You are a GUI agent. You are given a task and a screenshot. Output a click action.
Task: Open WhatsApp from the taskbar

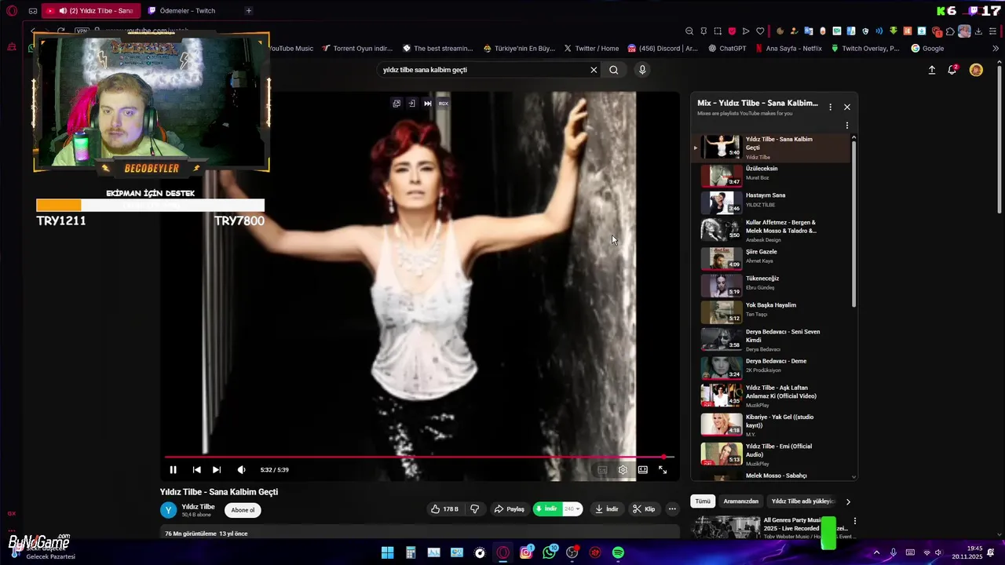549,553
